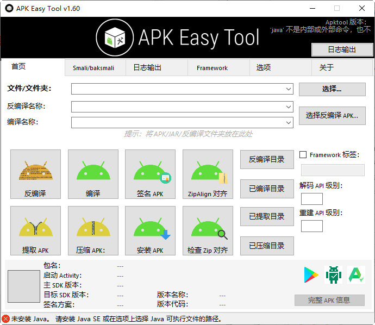The width and height of the screenshot is (375, 325).
Task: Click the 版本代码 label
Action: [x=172, y=304]
